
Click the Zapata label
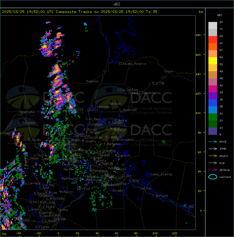[x=62, y=210]
